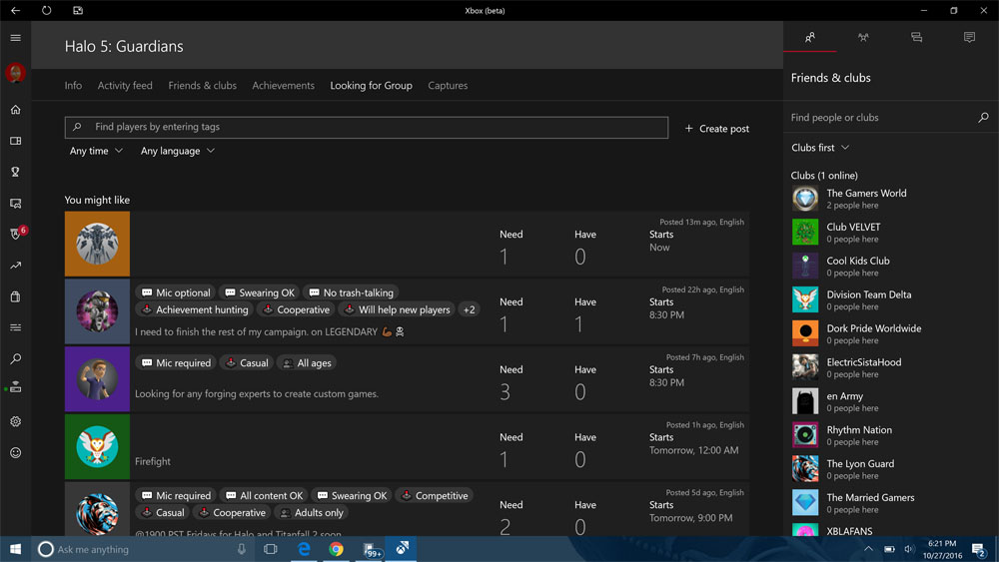Show hidden tray icons chevron

pyautogui.click(x=868, y=549)
